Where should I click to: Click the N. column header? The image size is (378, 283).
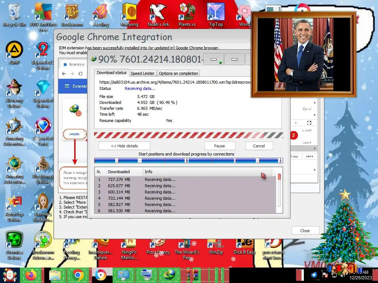click(x=100, y=172)
